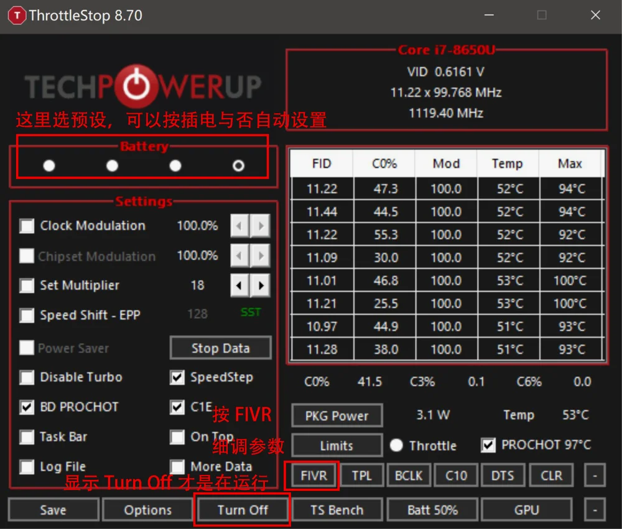Viewport: 622px width, 529px height.
Task: Open the PKG Power button
Action: (337, 416)
